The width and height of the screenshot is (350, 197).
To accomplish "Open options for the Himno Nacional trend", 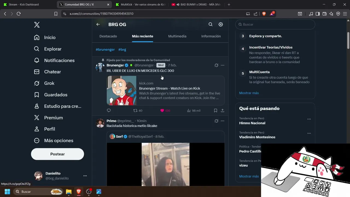I will point(309,119).
